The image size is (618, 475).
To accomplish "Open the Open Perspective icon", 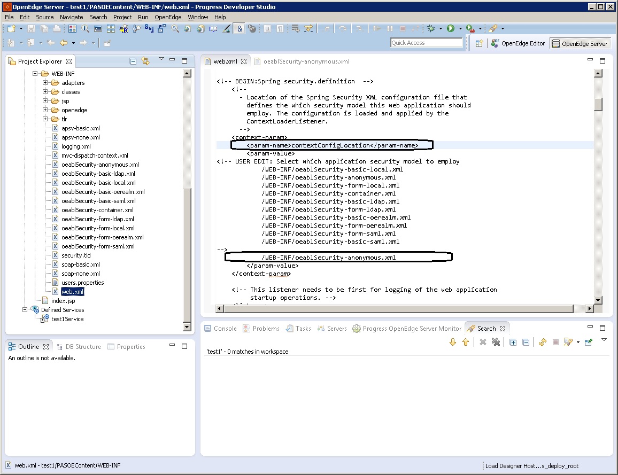I will tap(479, 43).
